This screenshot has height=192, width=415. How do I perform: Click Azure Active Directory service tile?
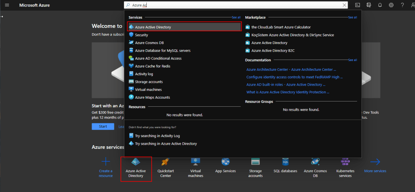pos(136,169)
